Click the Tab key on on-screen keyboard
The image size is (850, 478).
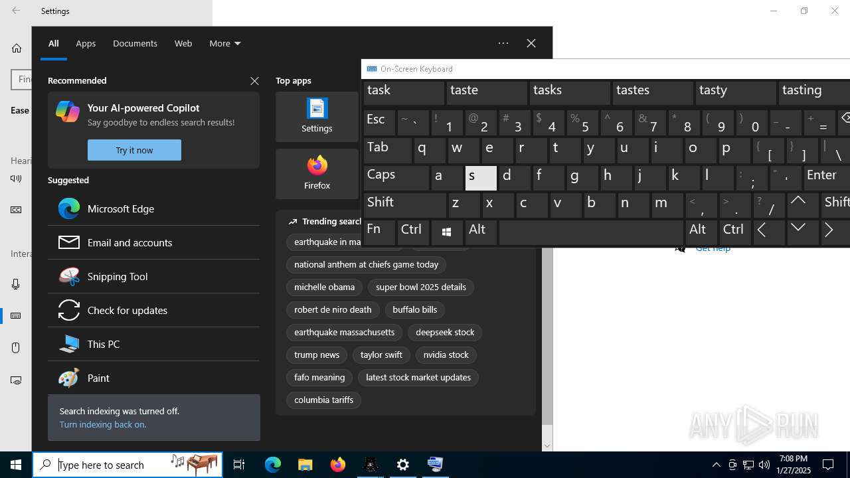388,151
